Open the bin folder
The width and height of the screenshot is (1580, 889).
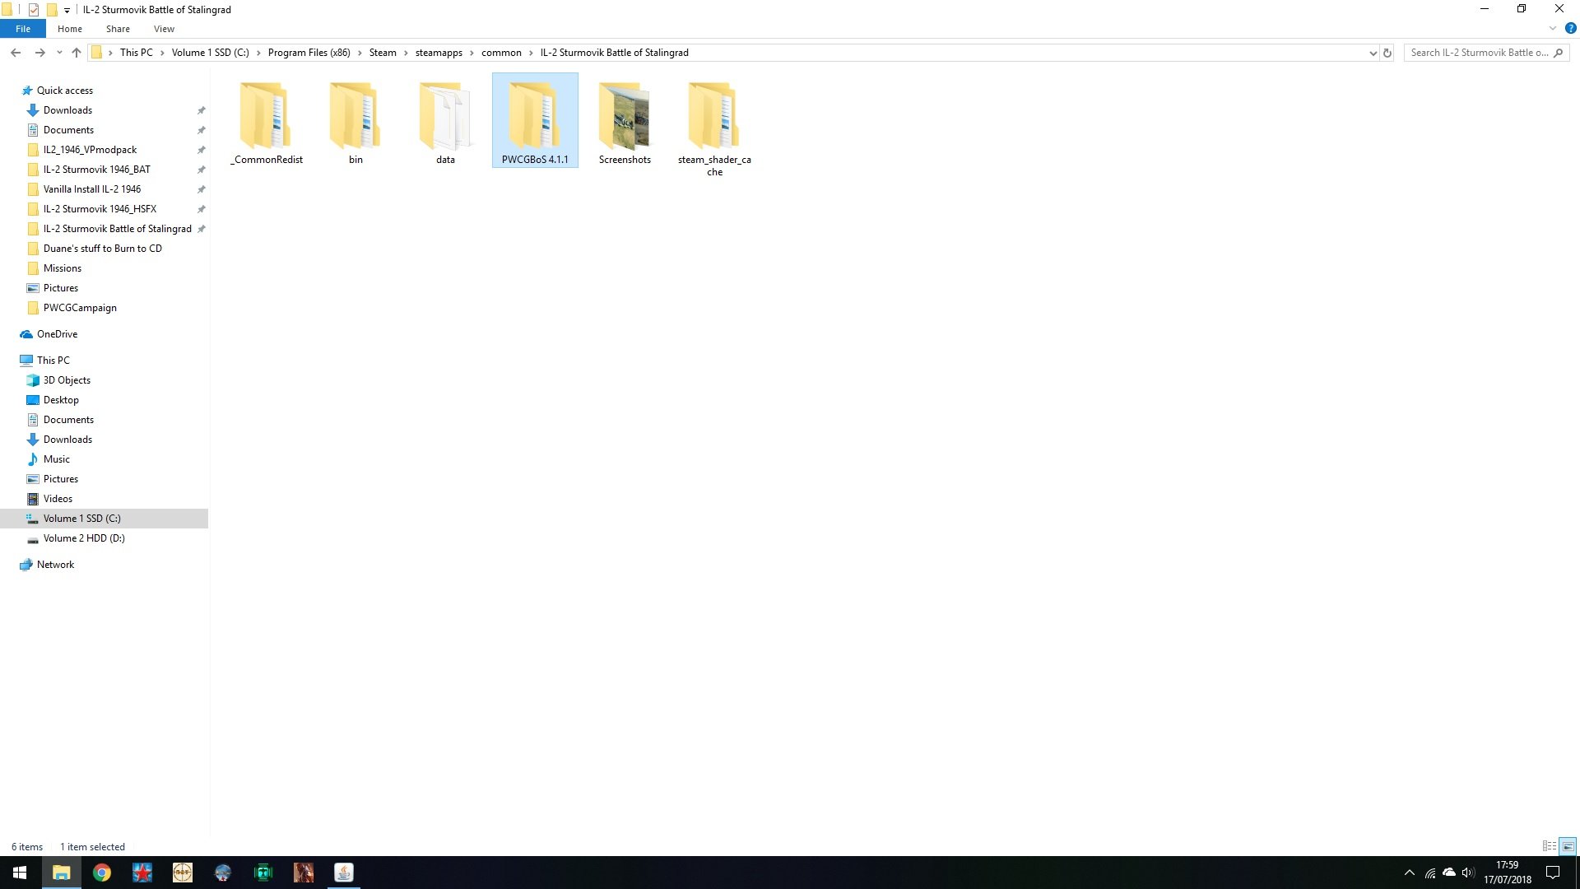click(355, 122)
